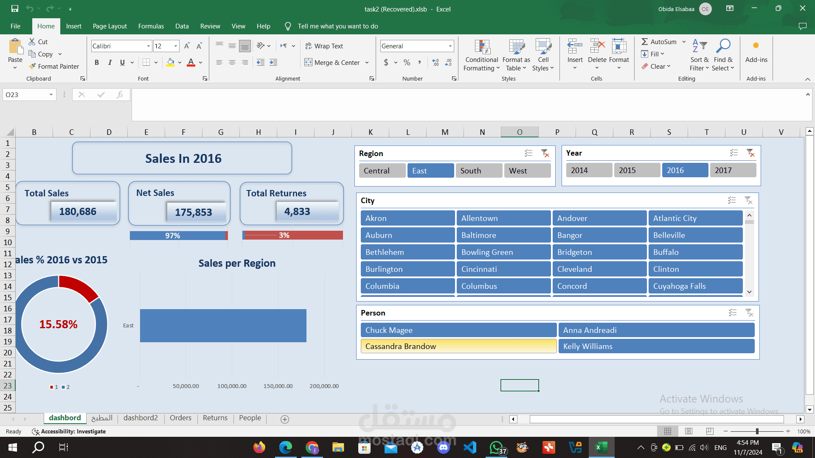Switch to Orders sheet tab
815x458 pixels.
point(180,418)
